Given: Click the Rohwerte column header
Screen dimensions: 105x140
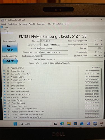Looking at the screenshot, I should click(96, 67).
